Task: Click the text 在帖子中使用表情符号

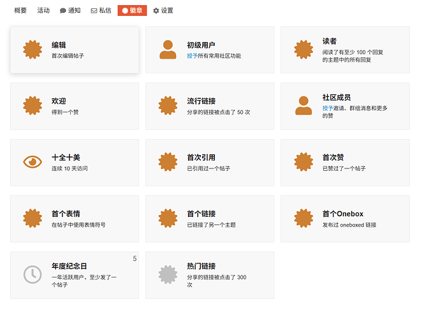Action: 78,225
